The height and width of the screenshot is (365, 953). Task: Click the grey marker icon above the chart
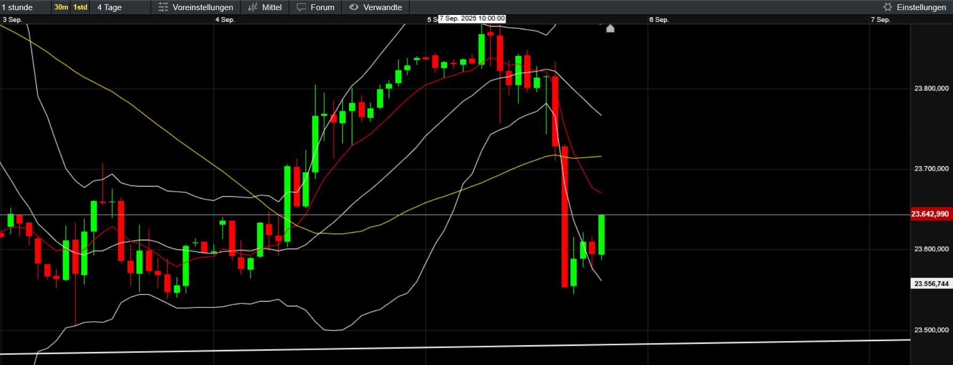[610, 28]
